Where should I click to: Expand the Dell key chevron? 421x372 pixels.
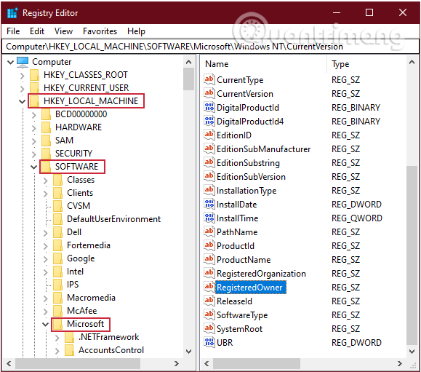click(46, 232)
